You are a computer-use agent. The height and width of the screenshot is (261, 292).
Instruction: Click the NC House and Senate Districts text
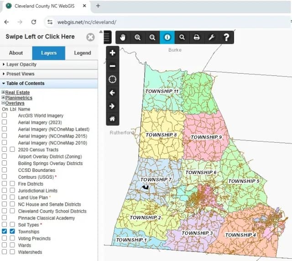pos(50,204)
